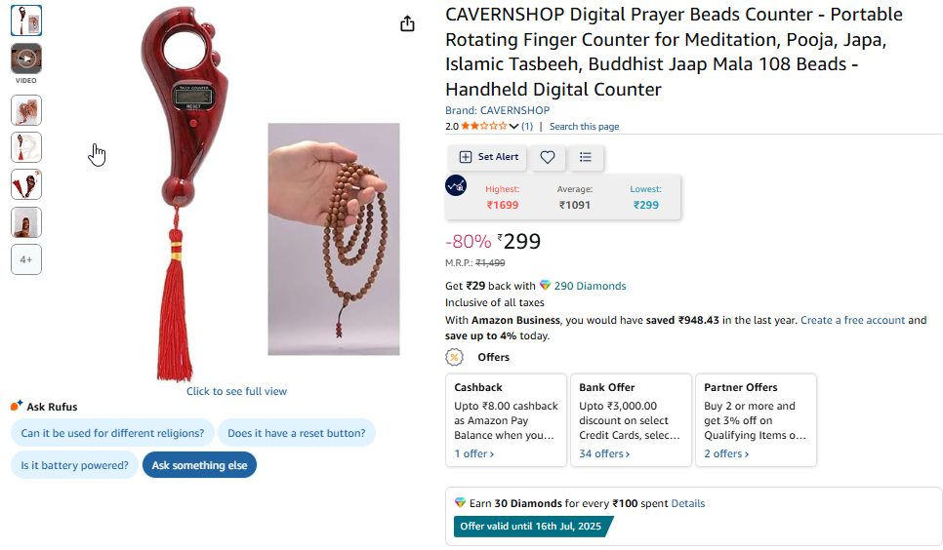Open the Brand: CAVERNSHOP link
The image size is (943, 550).
[x=497, y=110]
